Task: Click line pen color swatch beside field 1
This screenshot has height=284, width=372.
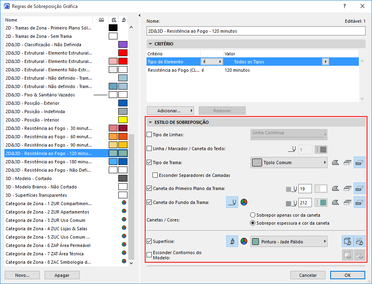Action: coord(321,149)
